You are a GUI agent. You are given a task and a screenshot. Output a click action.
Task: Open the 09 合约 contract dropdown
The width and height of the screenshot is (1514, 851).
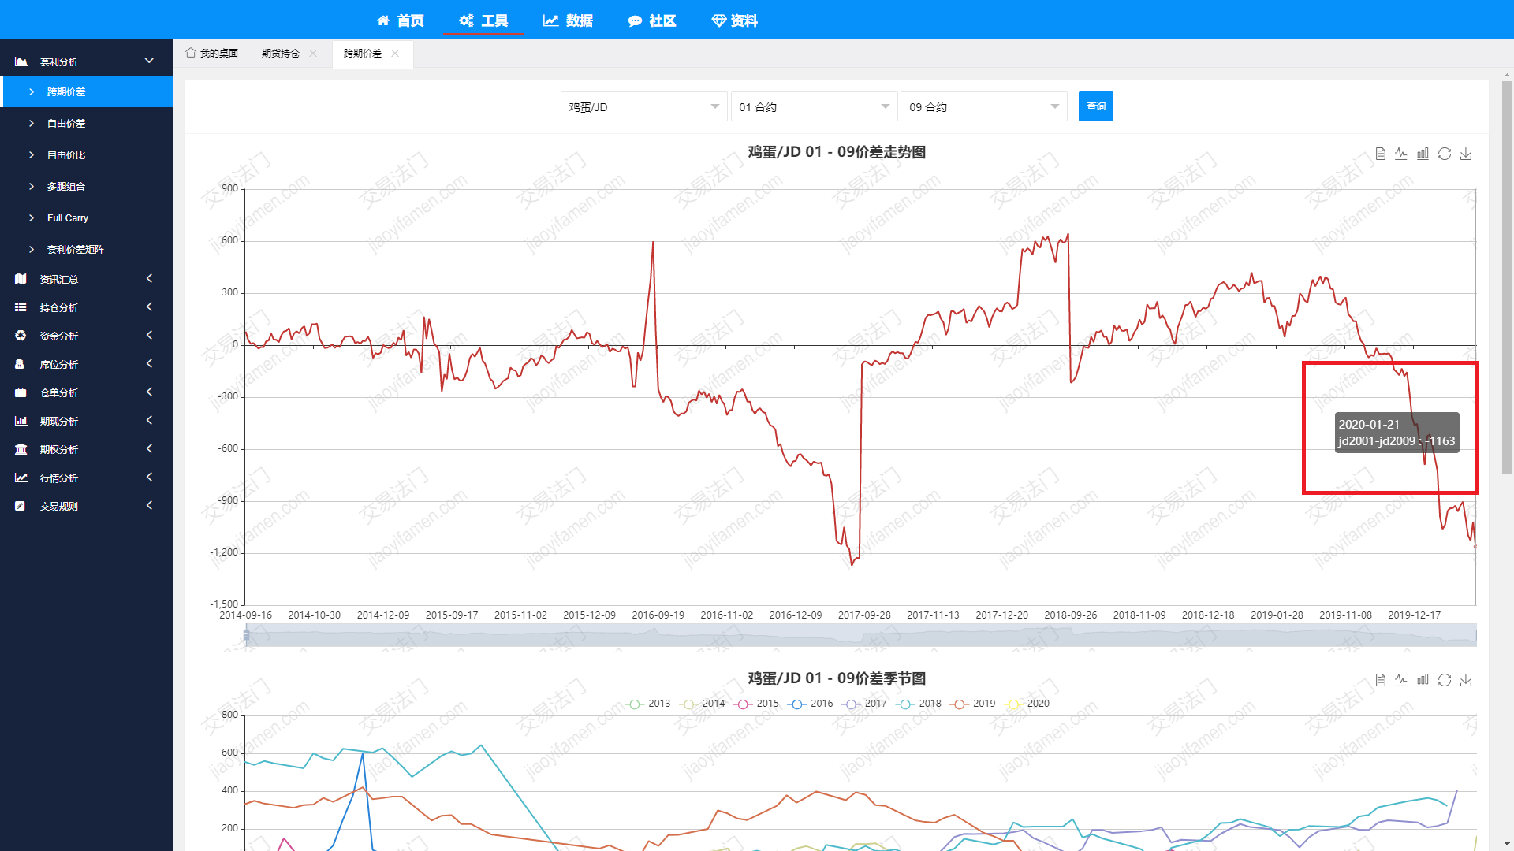coord(983,107)
